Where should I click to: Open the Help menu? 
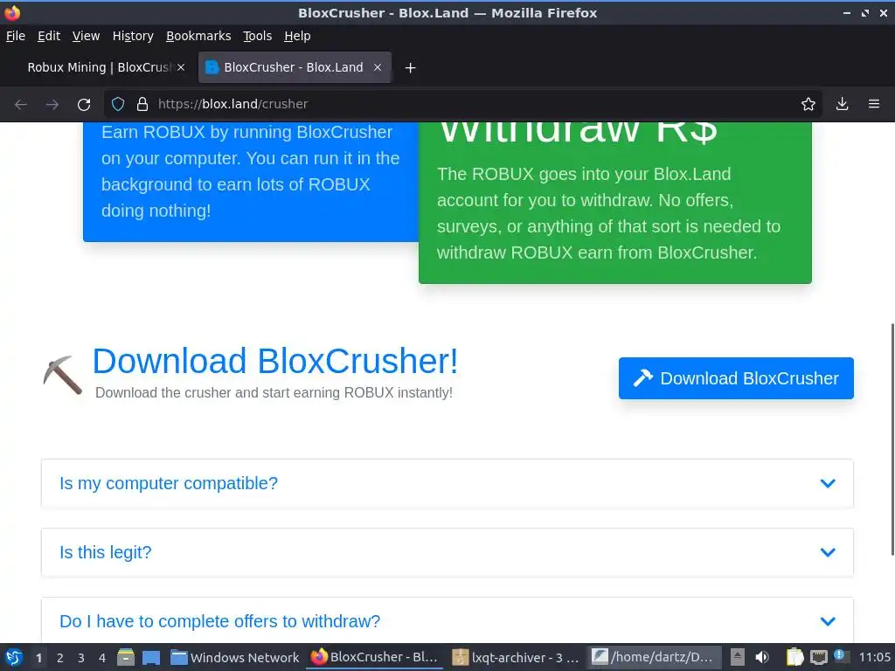[297, 36]
